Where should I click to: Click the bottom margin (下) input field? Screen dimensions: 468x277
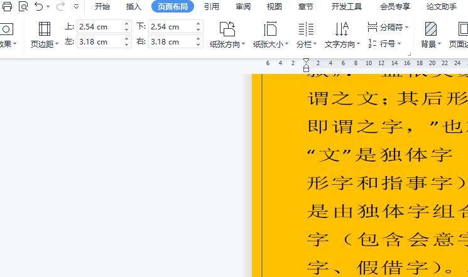coord(170,27)
